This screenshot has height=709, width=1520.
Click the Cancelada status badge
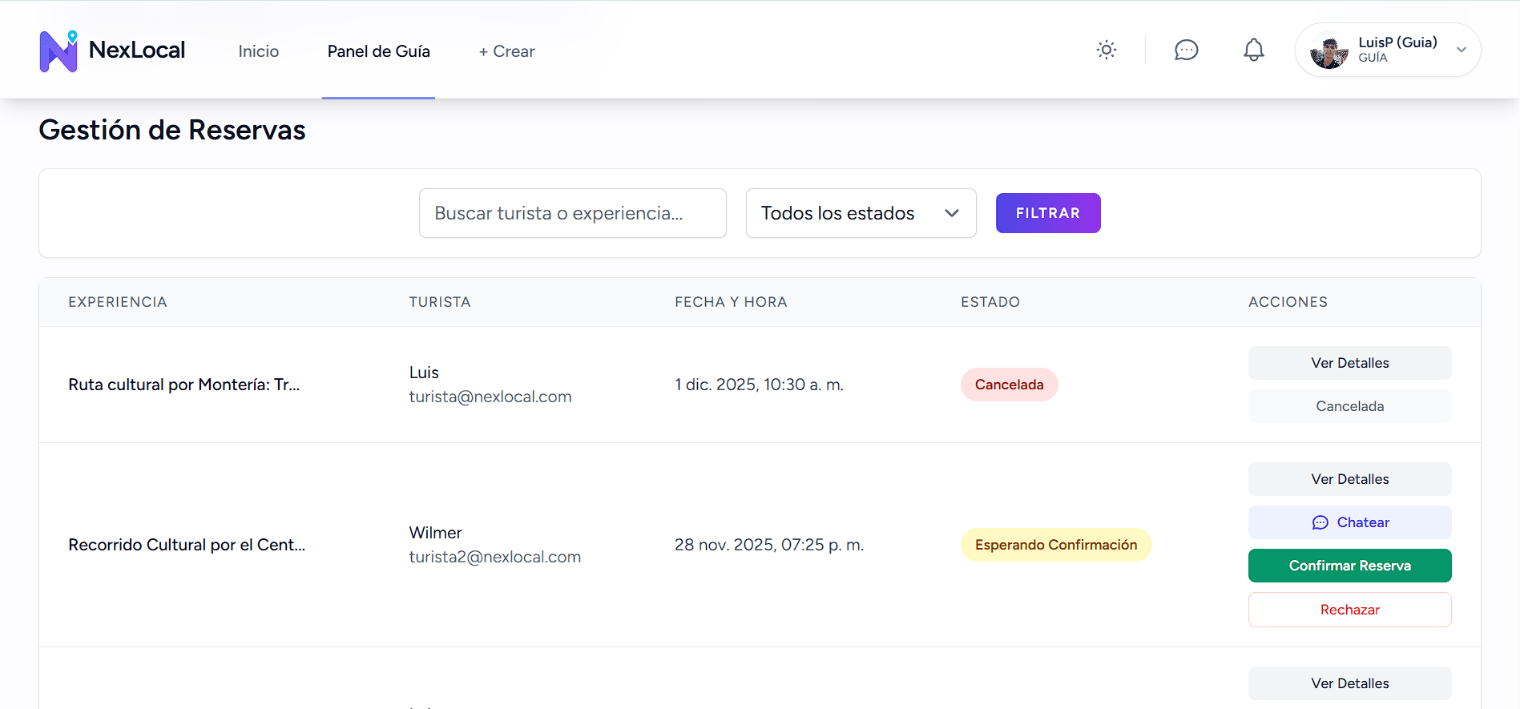pos(1009,385)
